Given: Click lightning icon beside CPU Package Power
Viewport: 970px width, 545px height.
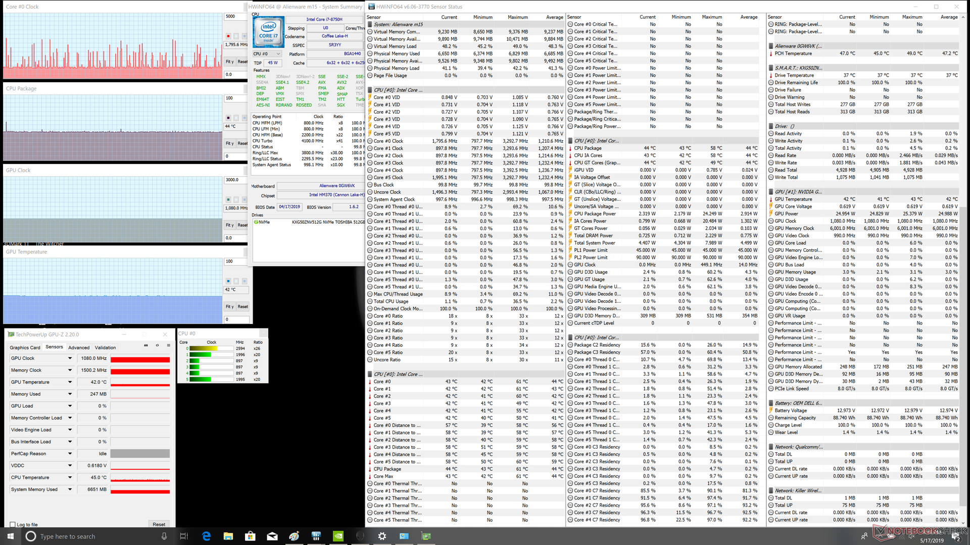Looking at the screenshot, I should 571,213.
